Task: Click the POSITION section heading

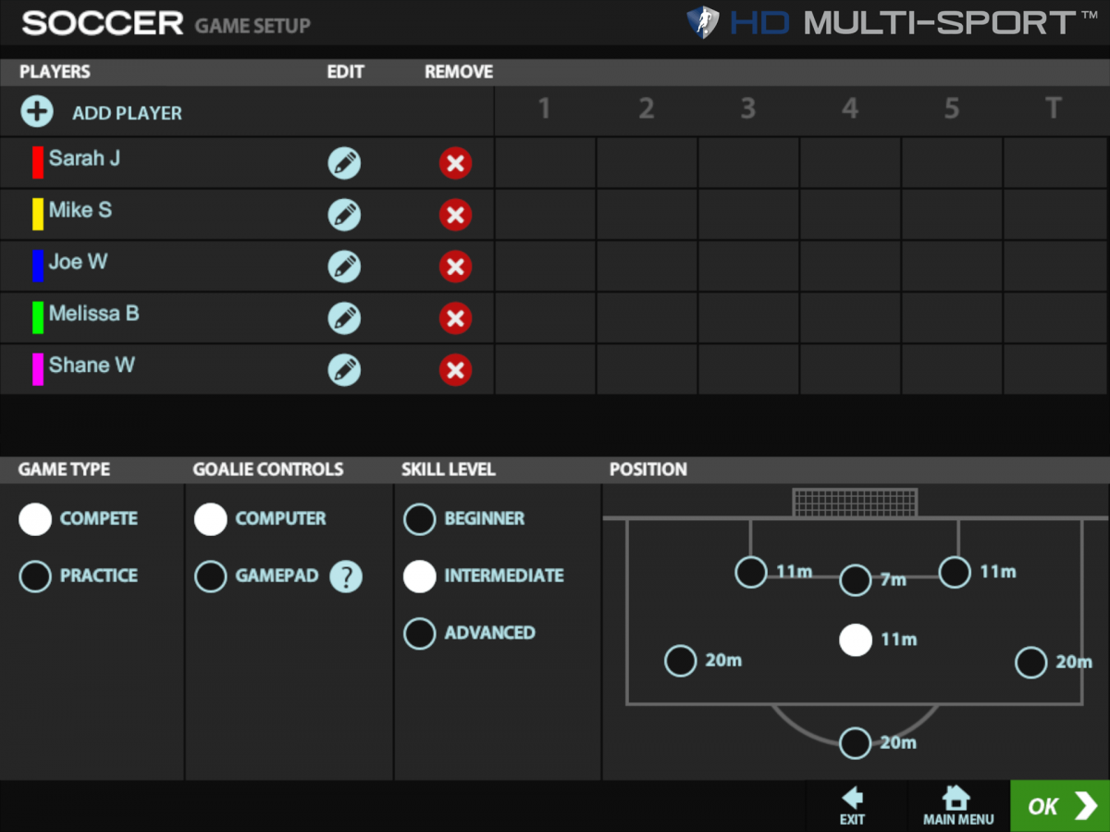Action: pyautogui.click(x=648, y=470)
